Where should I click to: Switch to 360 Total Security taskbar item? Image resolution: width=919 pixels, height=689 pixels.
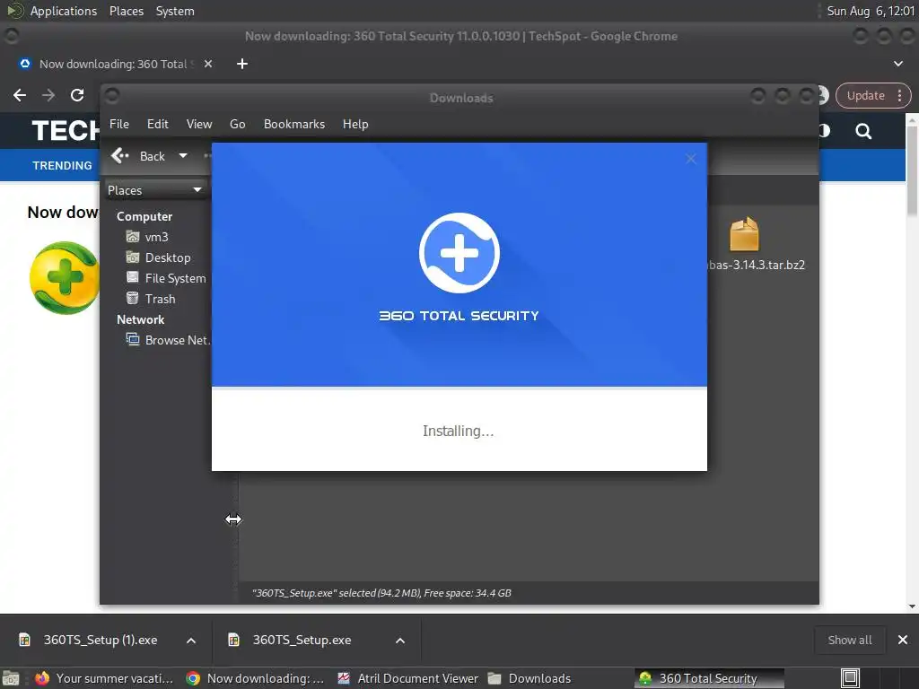coord(709,678)
